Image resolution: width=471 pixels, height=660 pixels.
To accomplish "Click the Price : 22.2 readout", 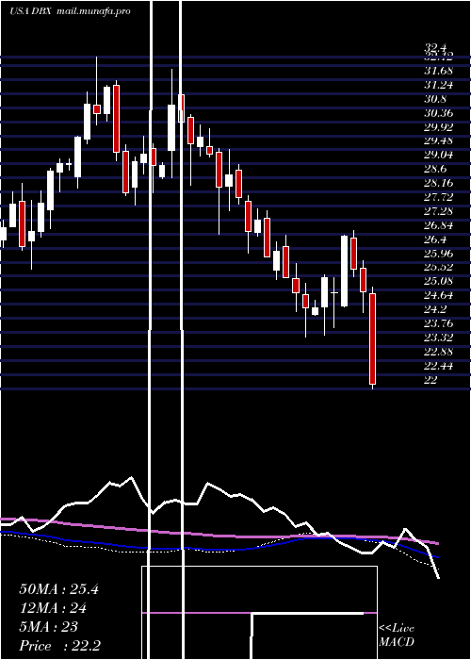I will [60, 646].
